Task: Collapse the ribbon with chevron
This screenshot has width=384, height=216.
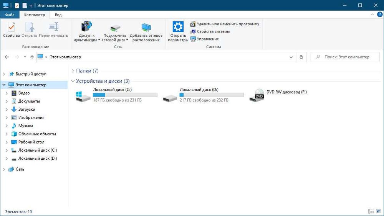Action: click(x=372, y=15)
